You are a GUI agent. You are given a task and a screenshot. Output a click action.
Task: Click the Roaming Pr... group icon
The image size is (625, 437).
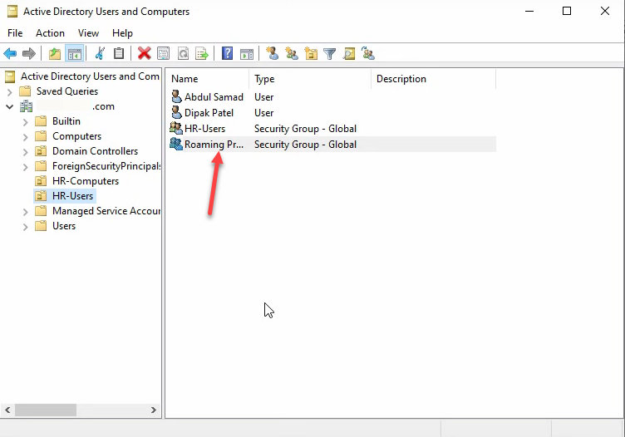coord(176,145)
